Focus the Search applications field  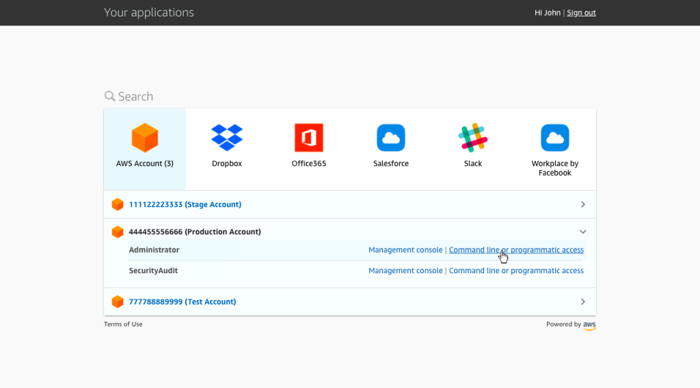(x=205, y=96)
